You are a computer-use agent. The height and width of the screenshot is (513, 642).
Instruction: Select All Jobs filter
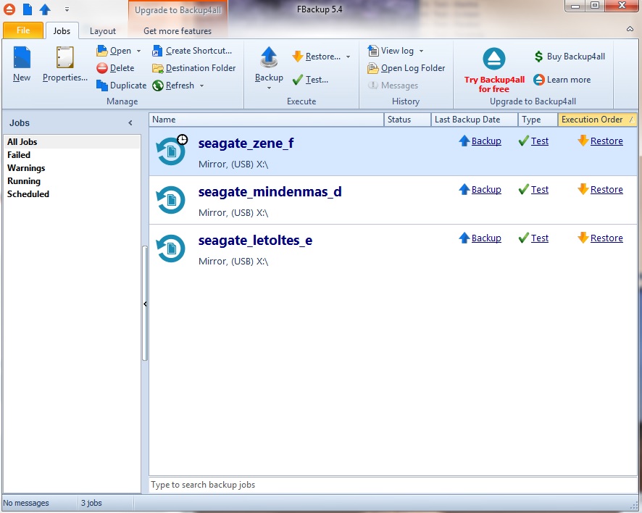72,142
